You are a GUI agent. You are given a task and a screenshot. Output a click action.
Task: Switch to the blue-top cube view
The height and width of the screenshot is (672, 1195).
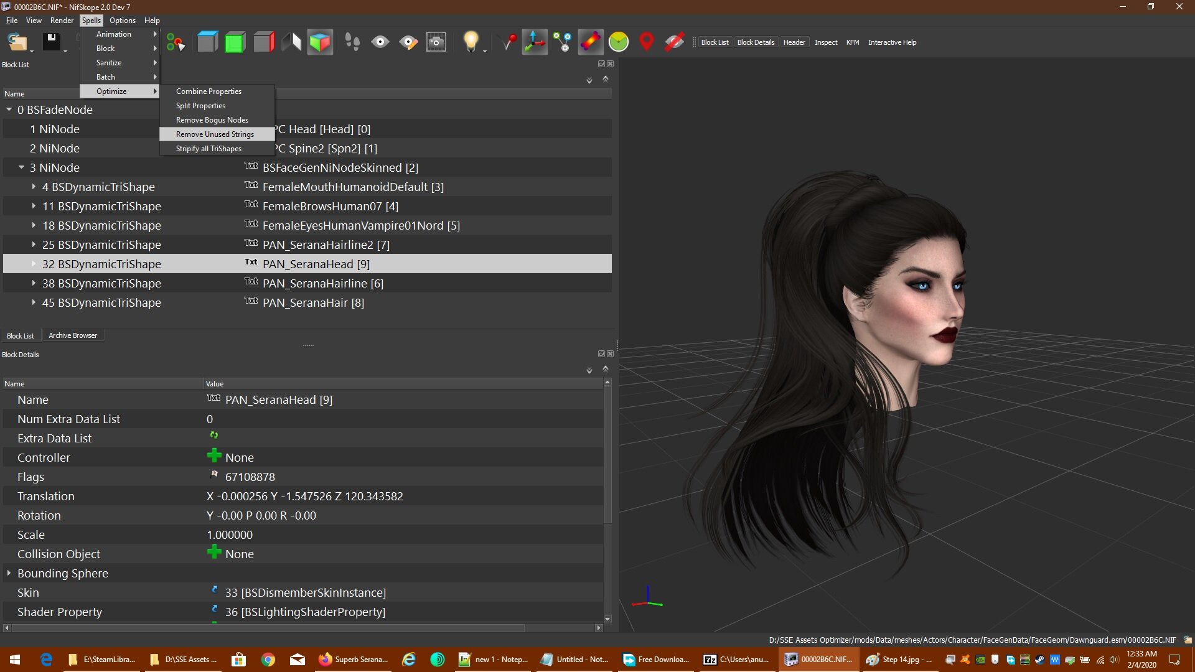pyautogui.click(x=207, y=42)
